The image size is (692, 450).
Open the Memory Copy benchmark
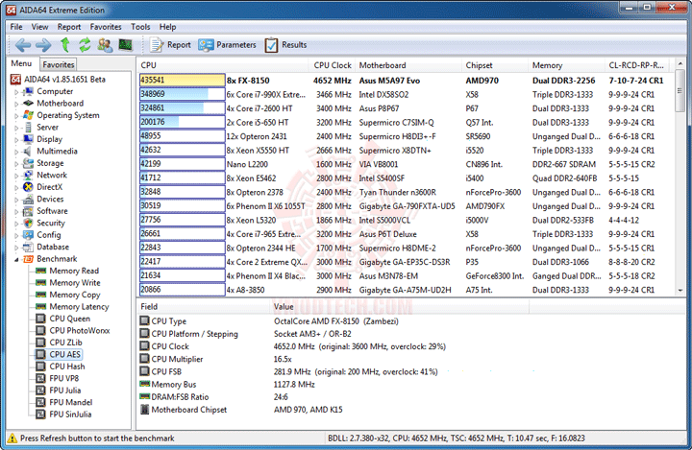(75, 295)
